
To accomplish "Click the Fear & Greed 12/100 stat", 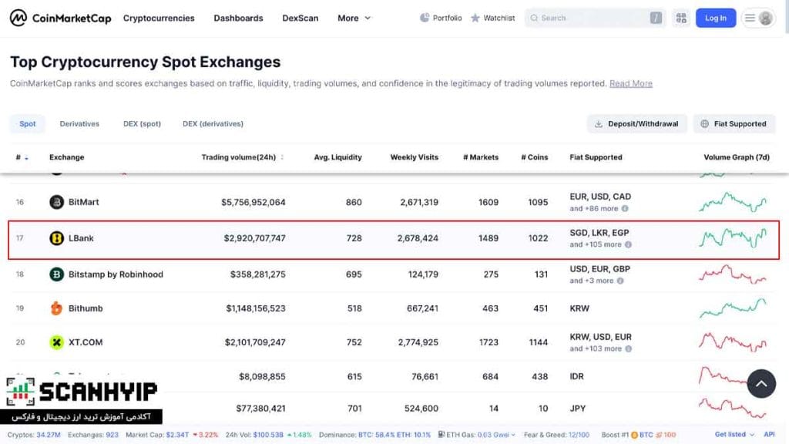I will click(556, 435).
